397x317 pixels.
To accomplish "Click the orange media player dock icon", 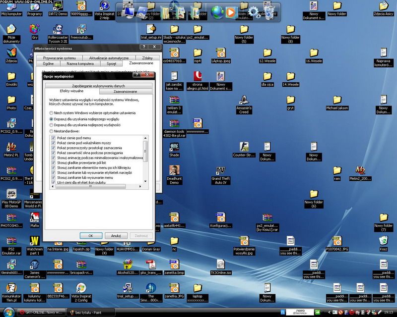I will [x=230, y=12].
